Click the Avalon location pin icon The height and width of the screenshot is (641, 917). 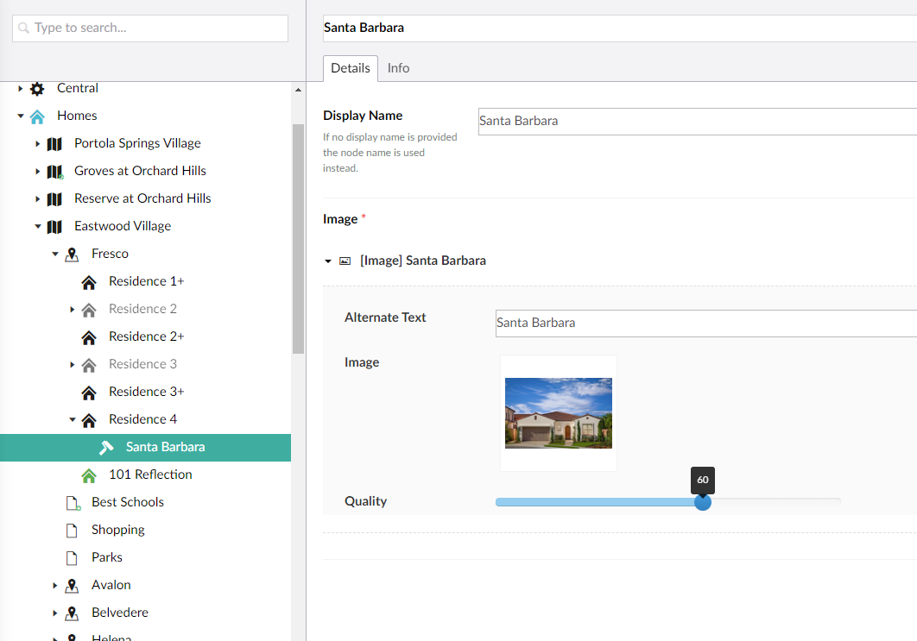click(72, 586)
